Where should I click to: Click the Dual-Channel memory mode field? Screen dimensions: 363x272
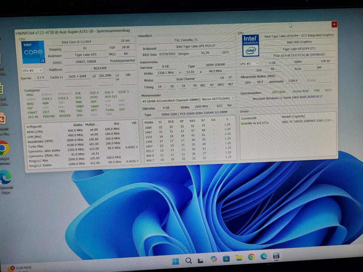[x=185, y=79]
